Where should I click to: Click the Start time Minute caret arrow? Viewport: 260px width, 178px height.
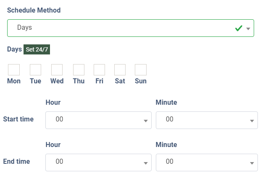click(x=252, y=121)
